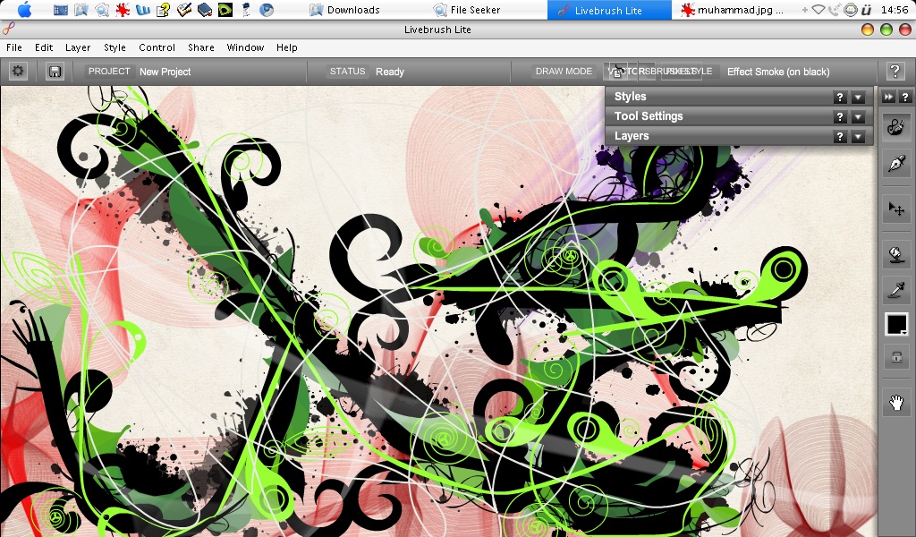
Task: Switch to File Seeker in the taskbar
Action: [x=467, y=10]
